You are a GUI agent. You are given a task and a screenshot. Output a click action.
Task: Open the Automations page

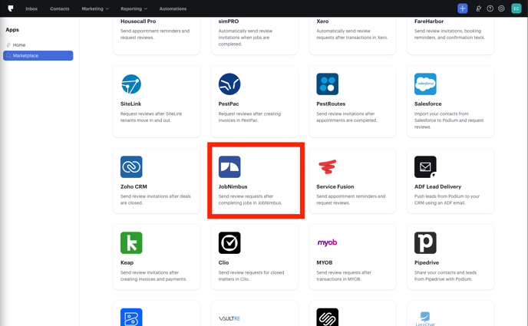pyautogui.click(x=173, y=8)
